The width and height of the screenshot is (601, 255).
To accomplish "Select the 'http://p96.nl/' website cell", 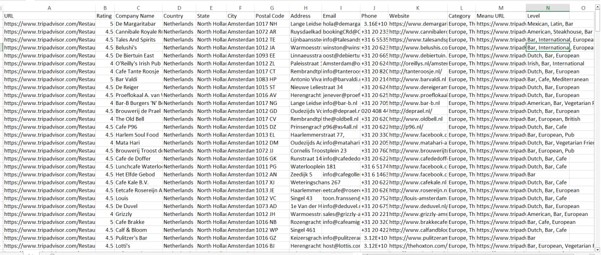I will [418, 127].
